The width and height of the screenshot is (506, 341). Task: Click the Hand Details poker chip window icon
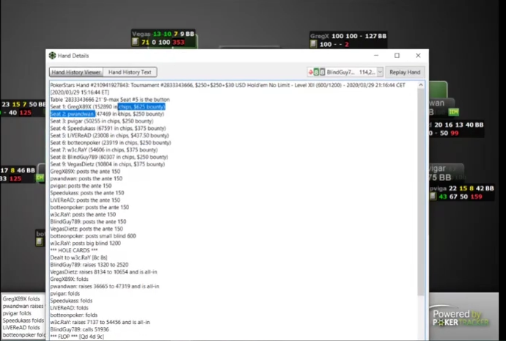coord(52,56)
